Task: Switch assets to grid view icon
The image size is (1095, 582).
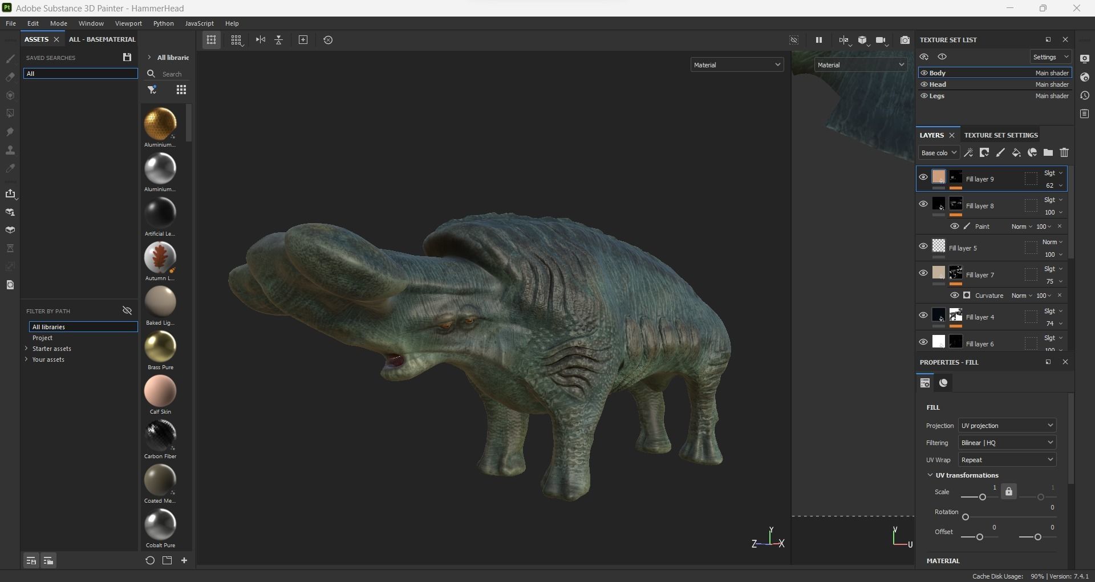Action: click(181, 90)
